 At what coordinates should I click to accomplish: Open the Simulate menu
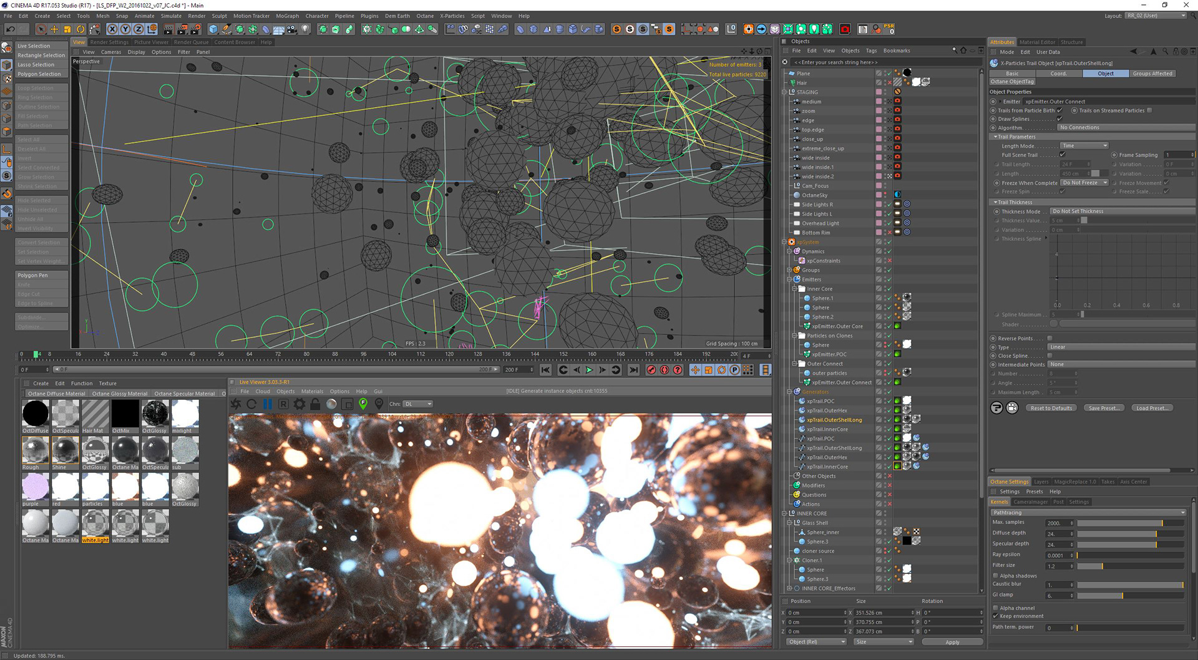pos(171,16)
